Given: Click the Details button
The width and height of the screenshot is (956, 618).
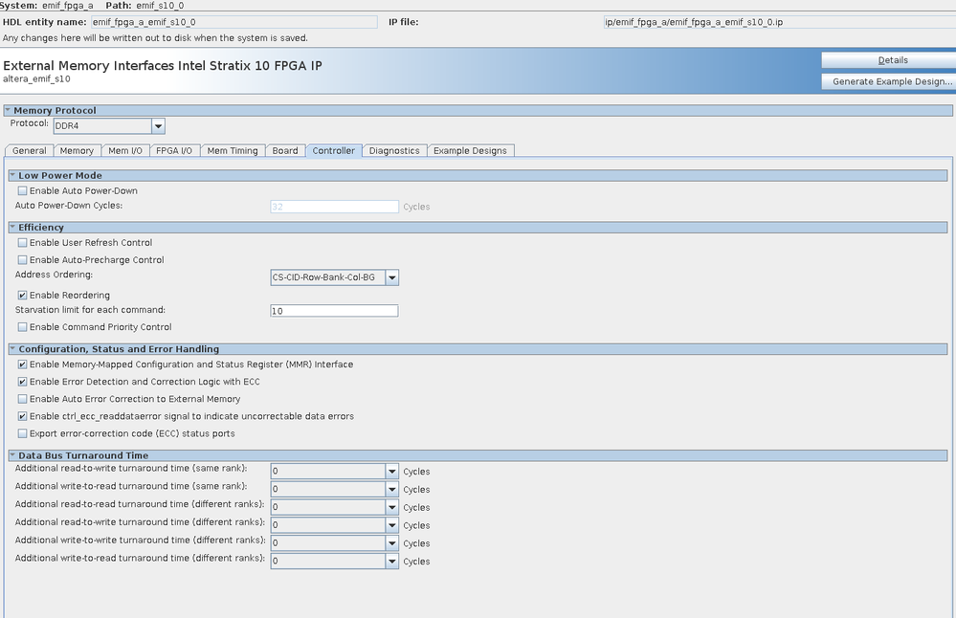Looking at the screenshot, I should coord(892,60).
